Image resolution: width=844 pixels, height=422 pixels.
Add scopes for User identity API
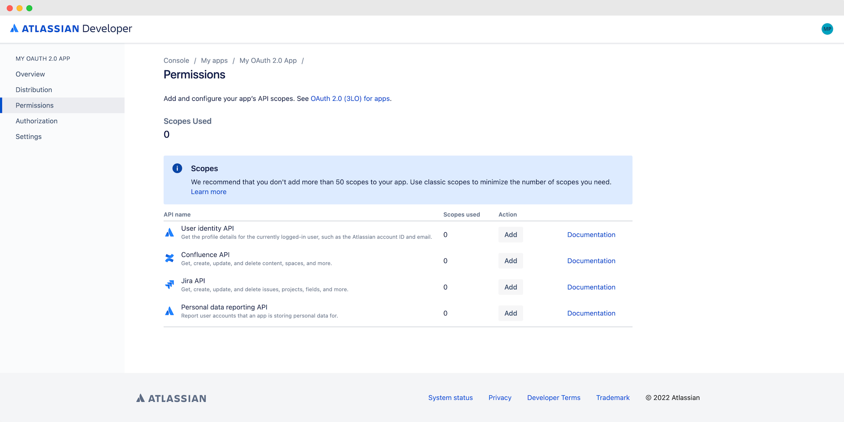(x=511, y=235)
